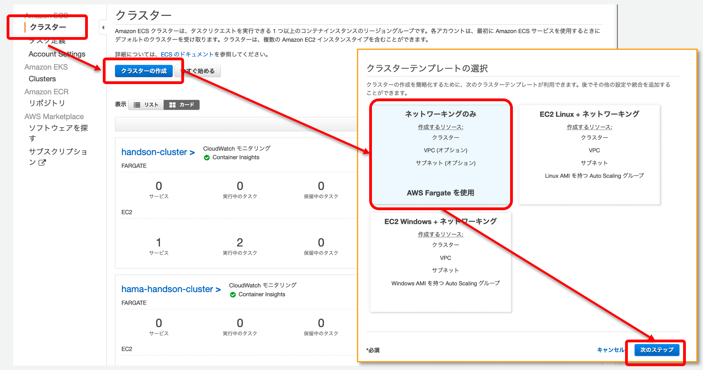Click handson-cluster EC2 running tasks count 2

[x=240, y=243]
